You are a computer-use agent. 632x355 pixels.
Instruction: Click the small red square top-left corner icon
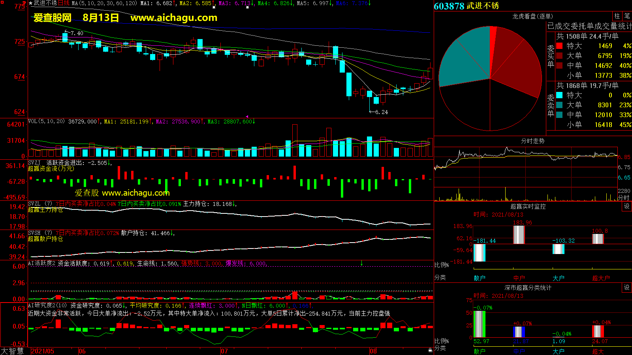2,2
